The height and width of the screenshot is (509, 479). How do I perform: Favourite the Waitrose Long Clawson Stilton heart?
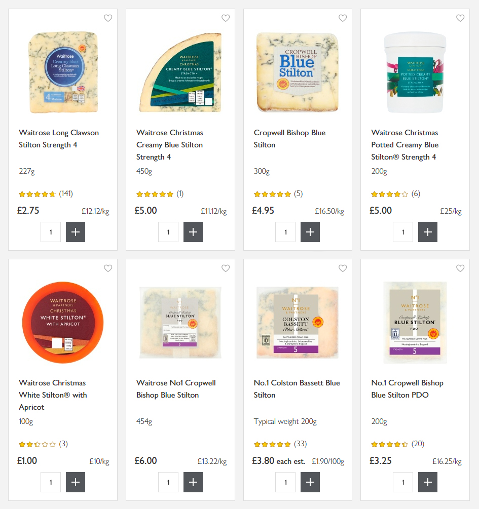(108, 18)
